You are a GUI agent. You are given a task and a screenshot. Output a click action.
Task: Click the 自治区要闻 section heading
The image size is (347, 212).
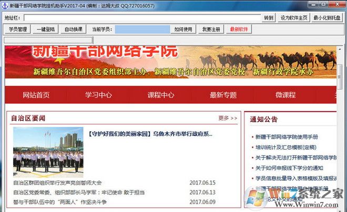tap(28, 118)
